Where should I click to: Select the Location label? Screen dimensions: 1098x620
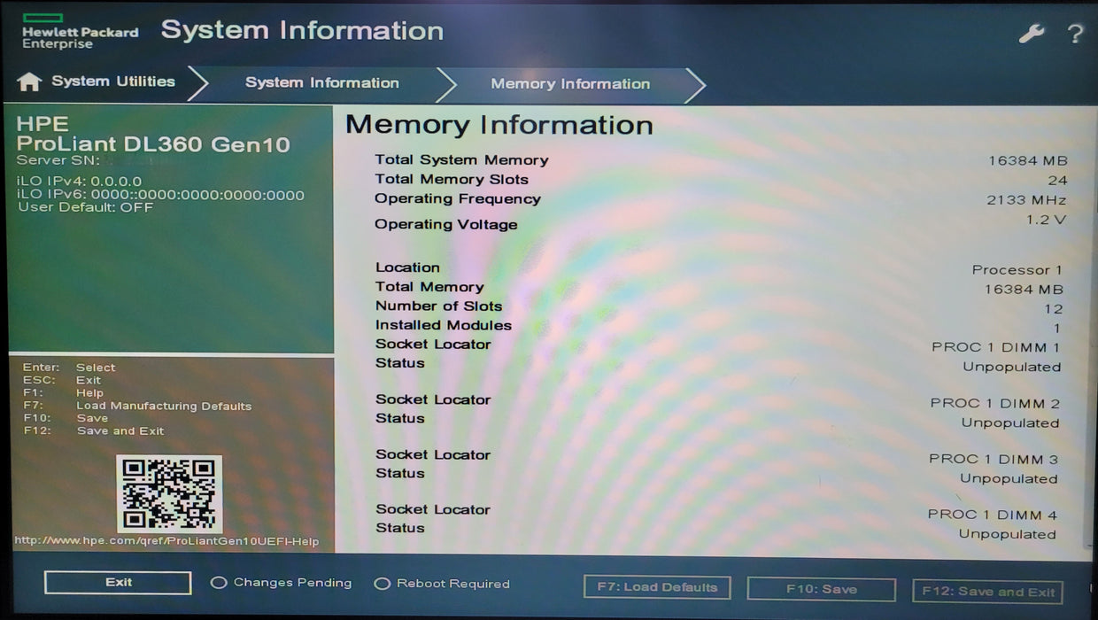point(407,267)
